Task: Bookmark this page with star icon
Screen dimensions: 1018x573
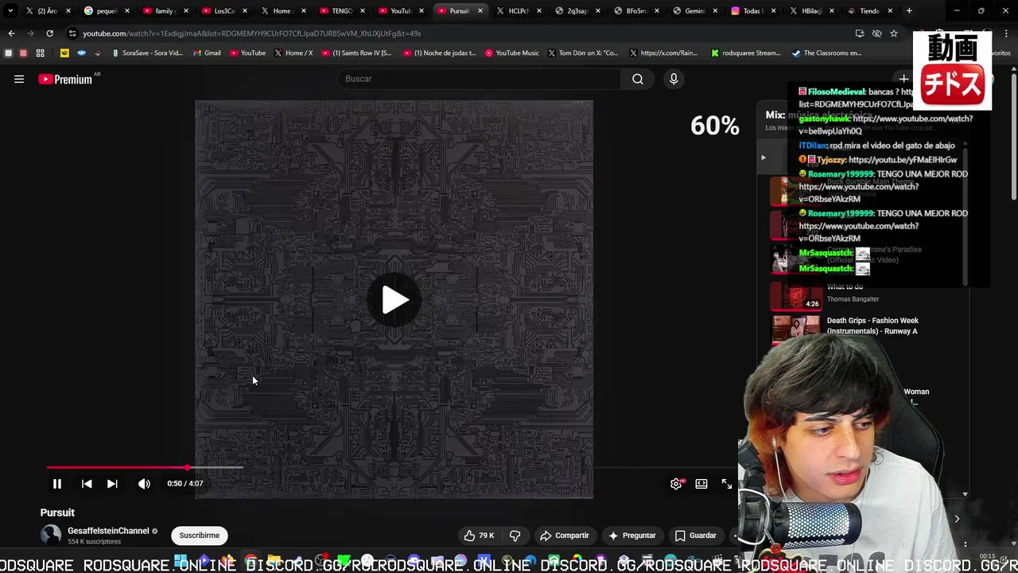Action: tap(894, 33)
